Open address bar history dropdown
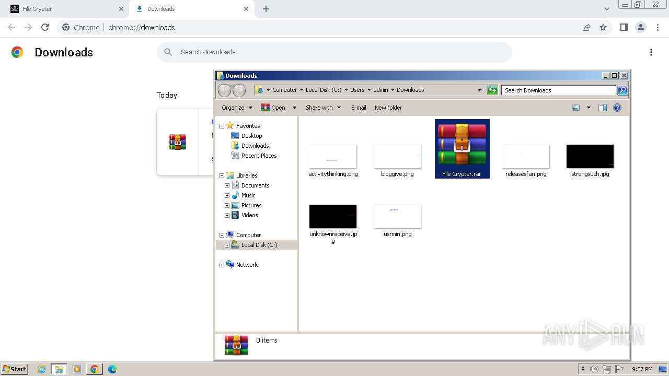 coord(479,90)
